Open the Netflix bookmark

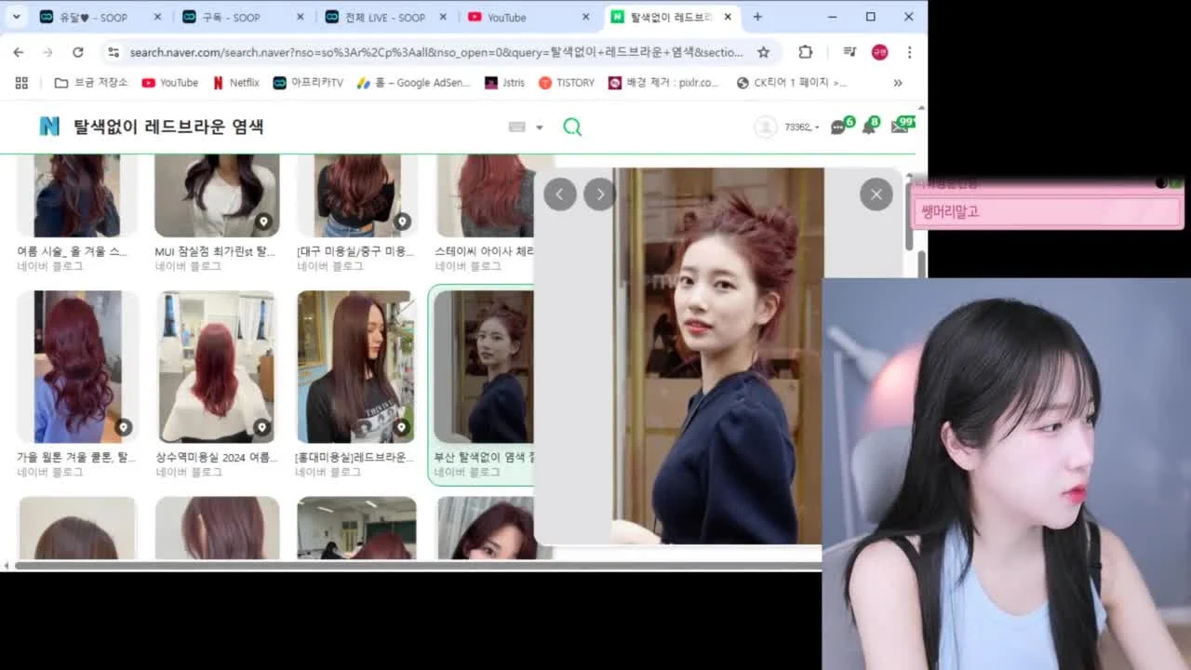coord(235,83)
